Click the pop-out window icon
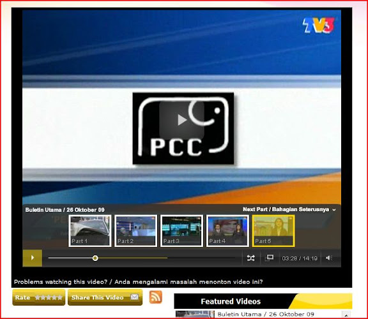Viewport: 368px width, 319px height. [270, 258]
